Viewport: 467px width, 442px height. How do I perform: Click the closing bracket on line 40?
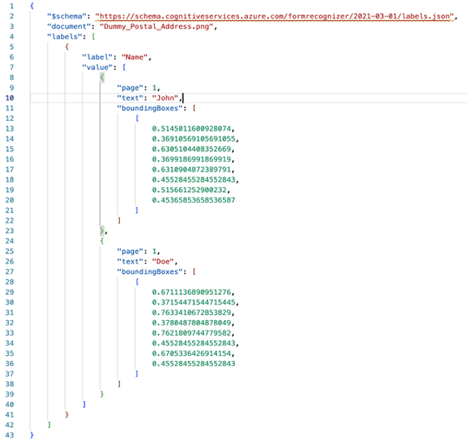tap(84, 405)
